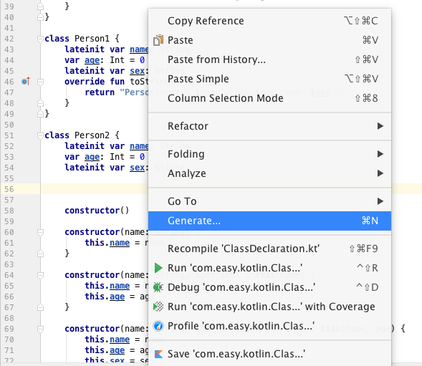
Task: Open the Analyze submenu
Action: 269,173
